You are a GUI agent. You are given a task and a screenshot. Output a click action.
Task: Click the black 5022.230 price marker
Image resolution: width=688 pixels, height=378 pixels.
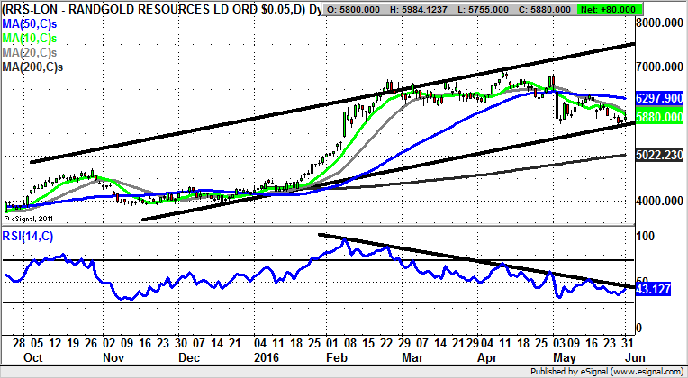click(x=658, y=155)
